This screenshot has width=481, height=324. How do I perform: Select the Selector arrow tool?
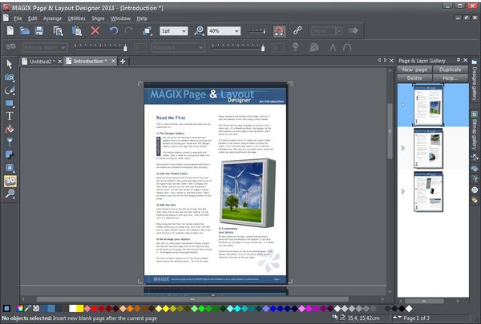pyautogui.click(x=9, y=64)
